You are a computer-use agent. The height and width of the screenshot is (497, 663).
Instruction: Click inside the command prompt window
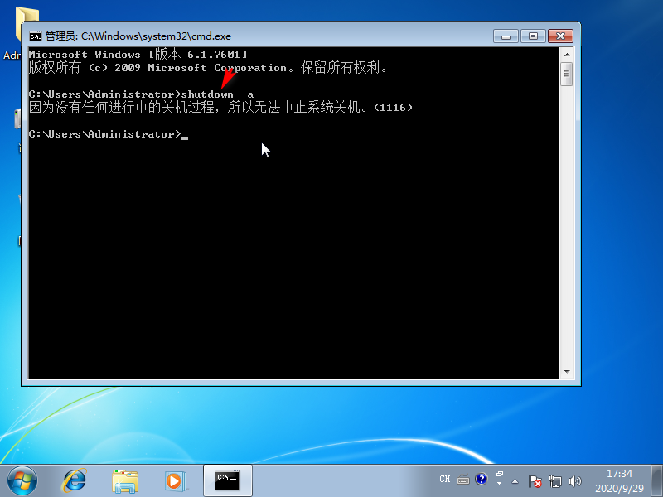290,207
